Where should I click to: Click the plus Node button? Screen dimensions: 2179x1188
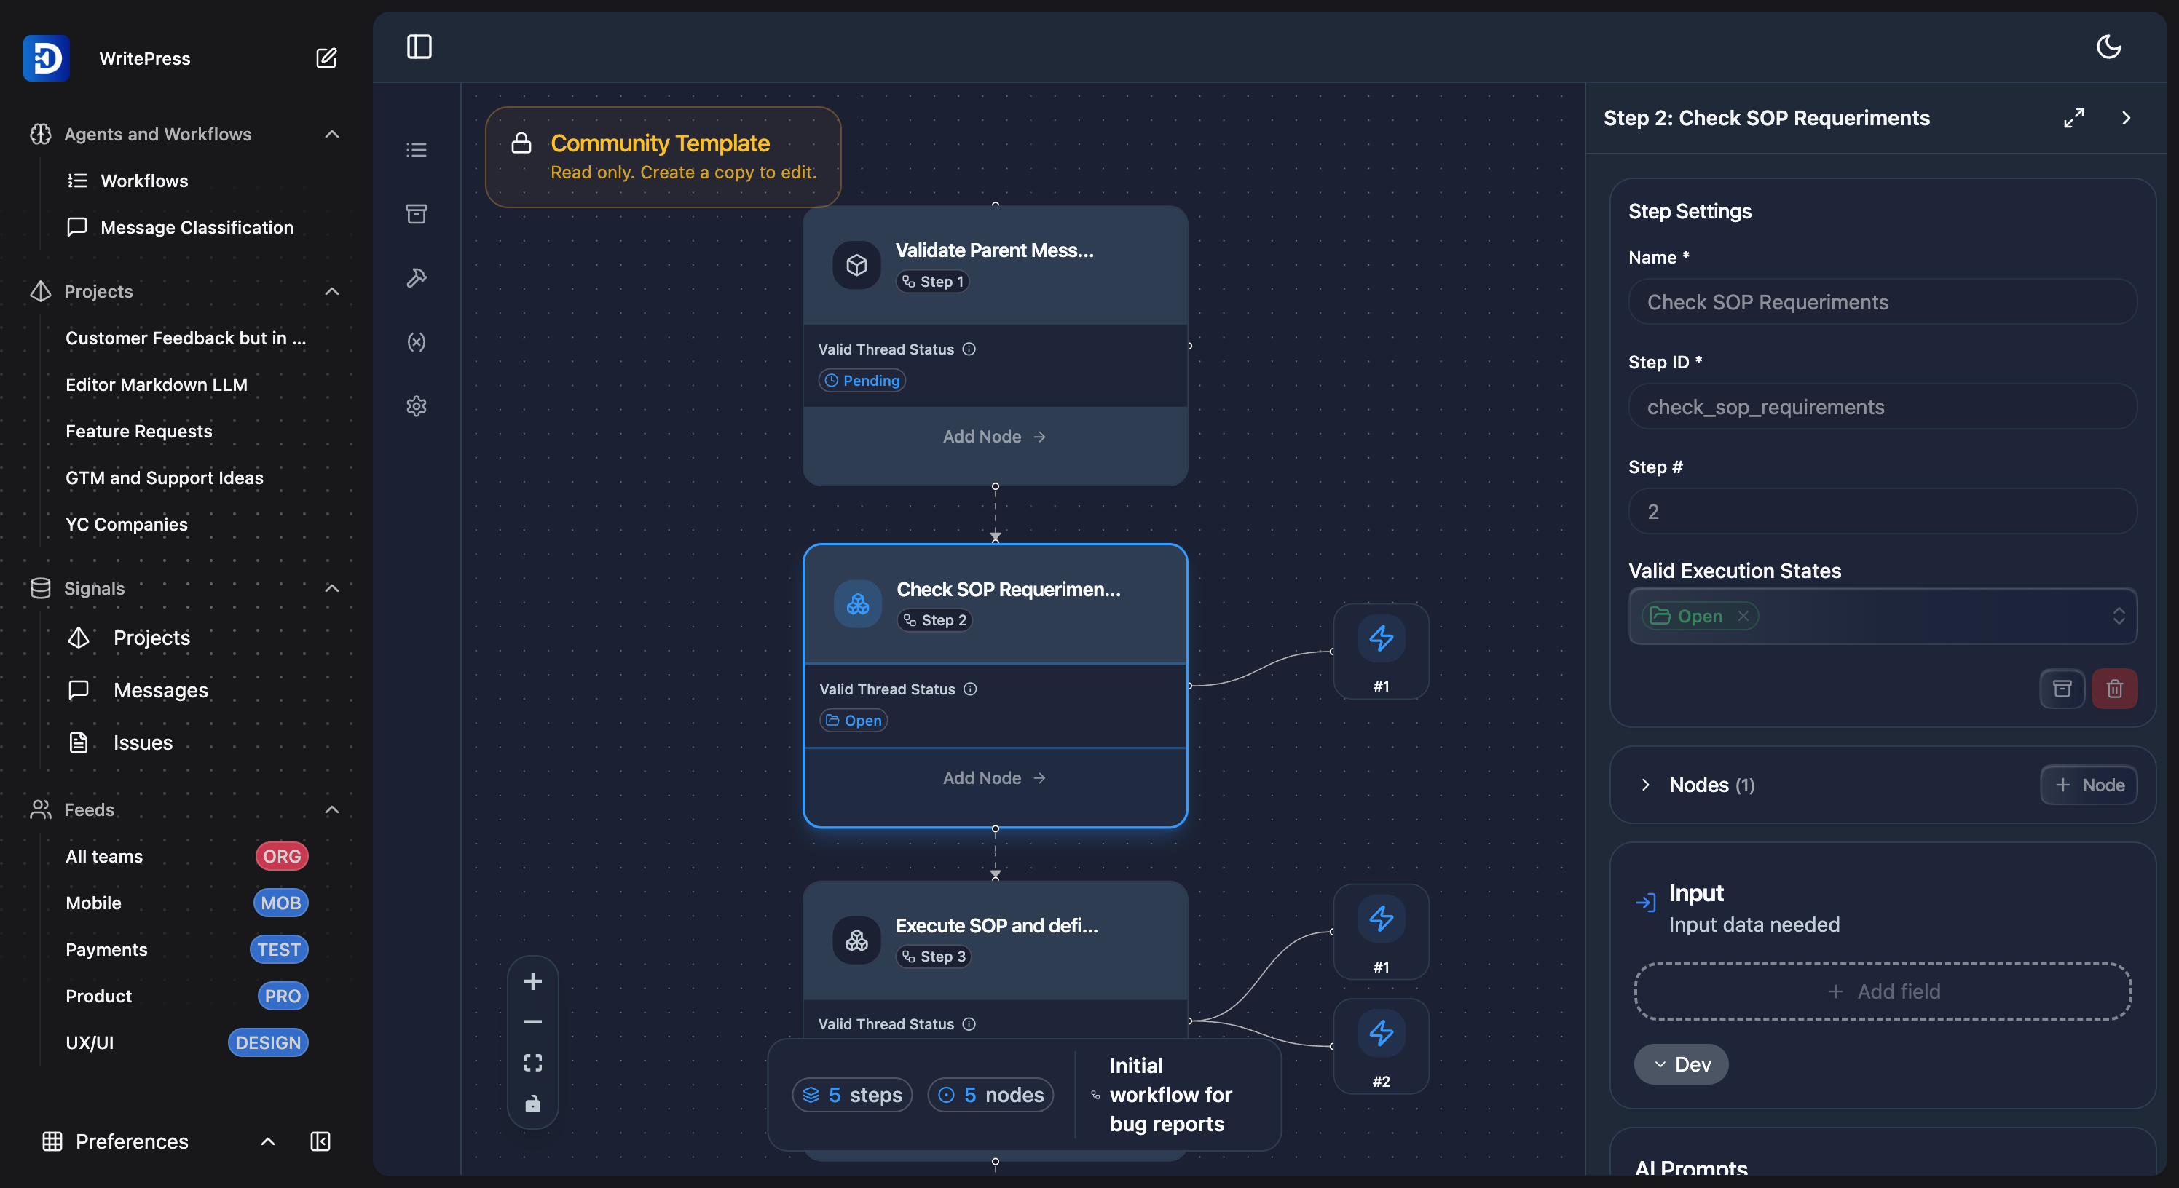(x=2089, y=785)
